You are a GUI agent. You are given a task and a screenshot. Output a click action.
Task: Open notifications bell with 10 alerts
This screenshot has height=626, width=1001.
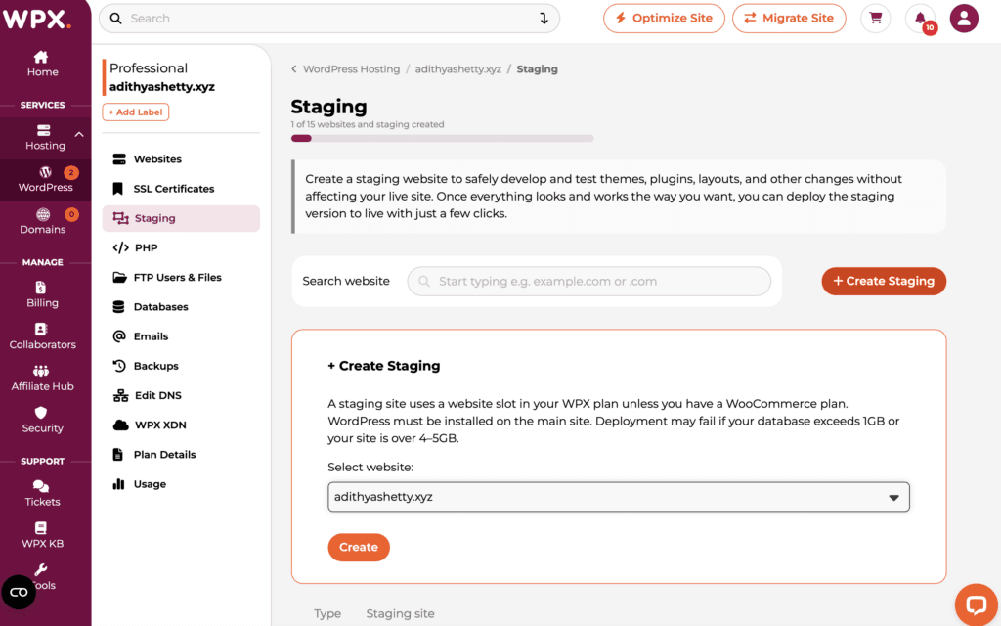coord(921,18)
